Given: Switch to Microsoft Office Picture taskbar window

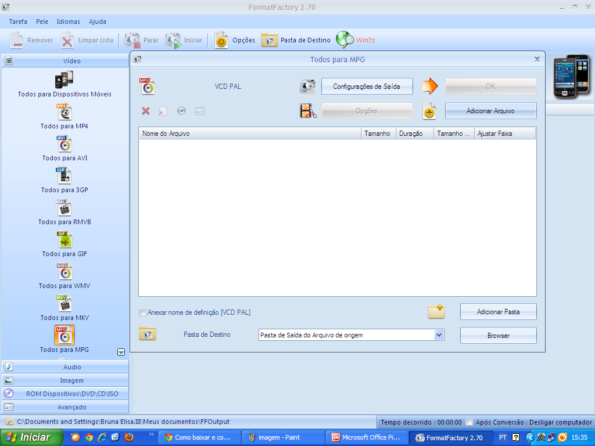Looking at the screenshot, I should (x=367, y=437).
